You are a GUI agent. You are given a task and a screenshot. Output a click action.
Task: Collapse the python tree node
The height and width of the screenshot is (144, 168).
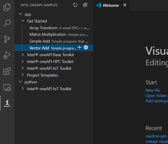20,82
